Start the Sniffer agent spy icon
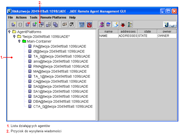Screen dimensions: 179x136 coord(102,25)
